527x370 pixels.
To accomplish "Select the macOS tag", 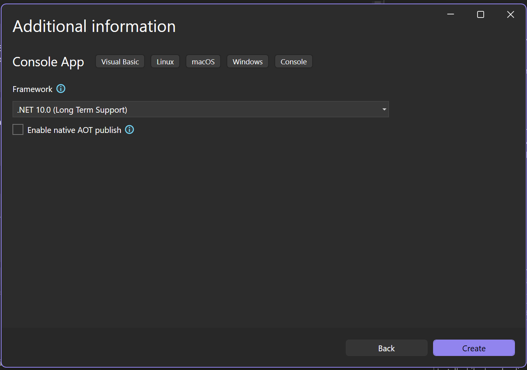I will [203, 61].
